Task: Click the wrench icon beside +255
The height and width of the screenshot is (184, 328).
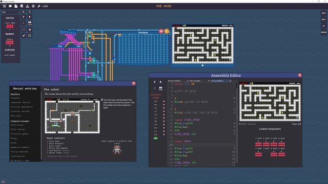Action: tap(39, 6)
